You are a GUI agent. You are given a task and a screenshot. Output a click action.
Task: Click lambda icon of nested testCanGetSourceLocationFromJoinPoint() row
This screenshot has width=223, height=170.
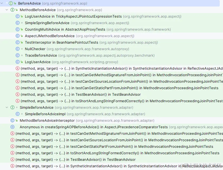(x=18, y=82)
